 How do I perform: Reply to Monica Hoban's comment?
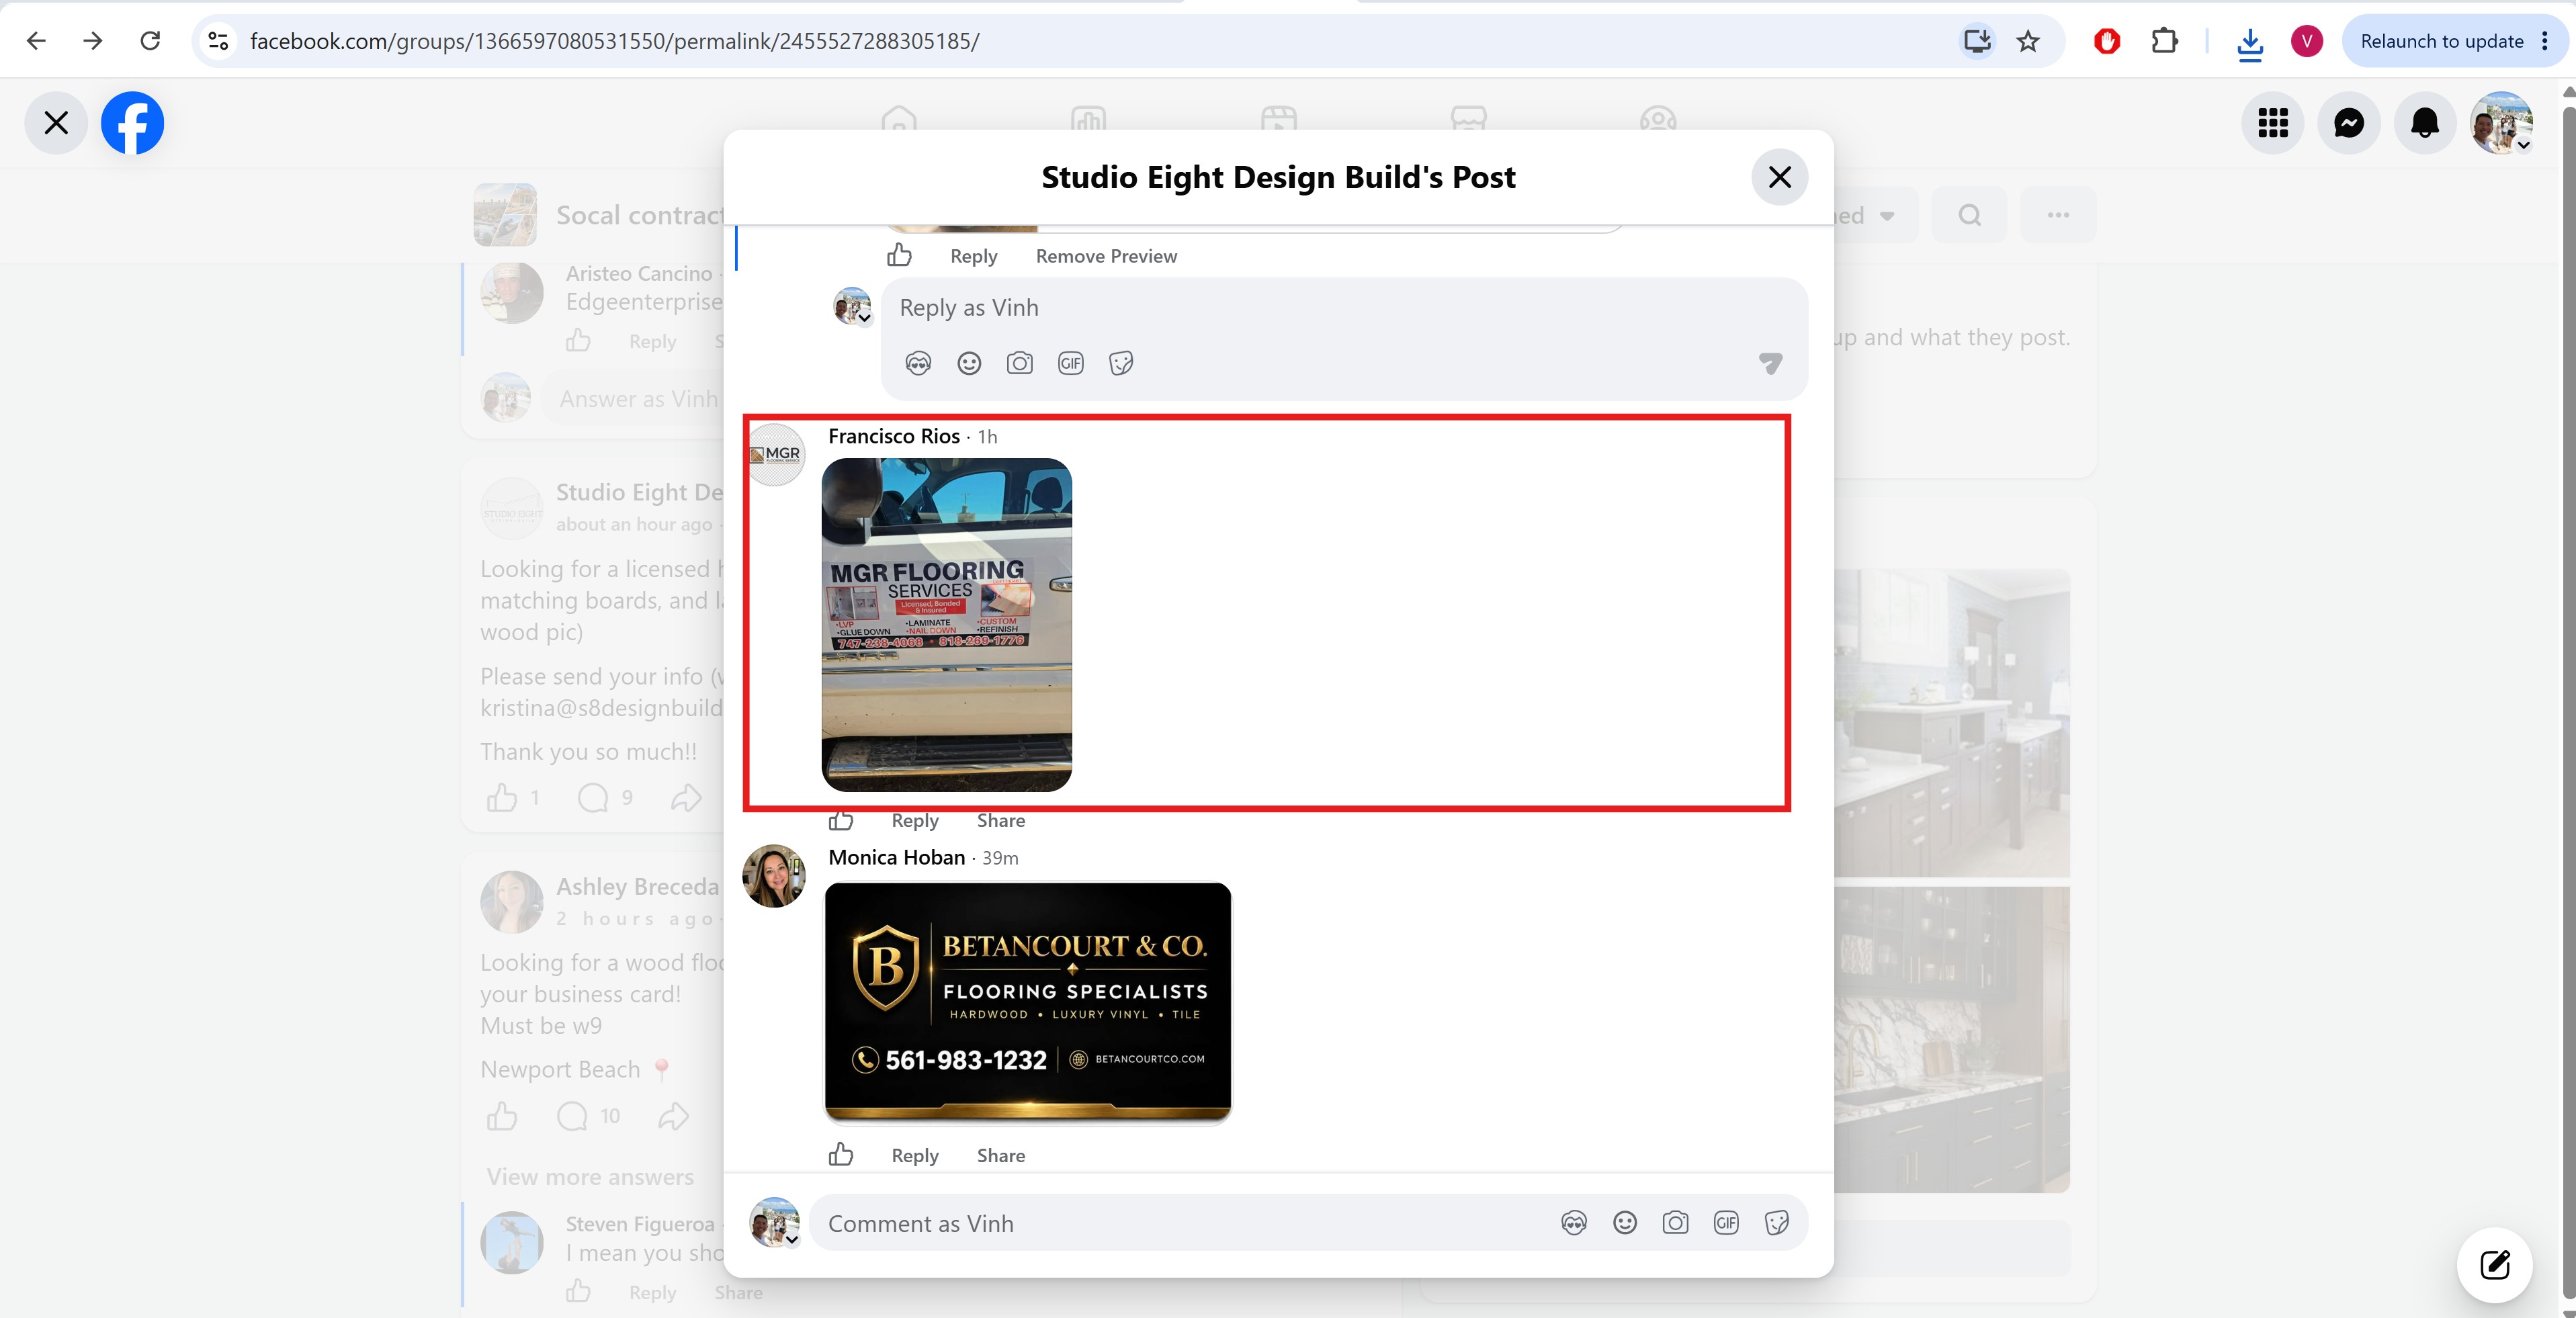pos(915,1155)
